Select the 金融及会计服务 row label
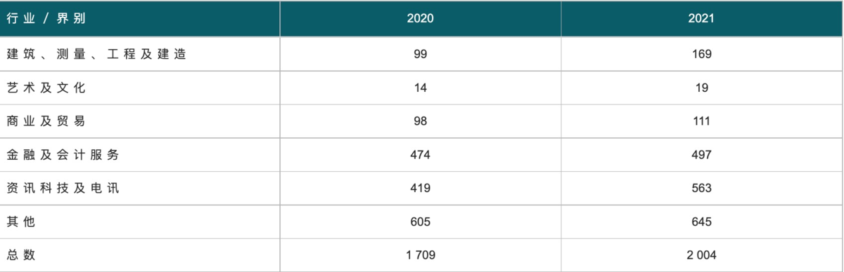The height and width of the screenshot is (272, 844). pyautogui.click(x=63, y=155)
